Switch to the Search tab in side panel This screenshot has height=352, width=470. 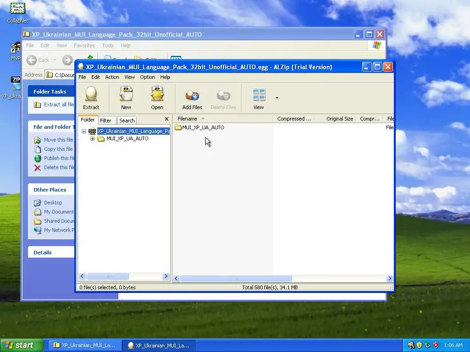point(127,121)
